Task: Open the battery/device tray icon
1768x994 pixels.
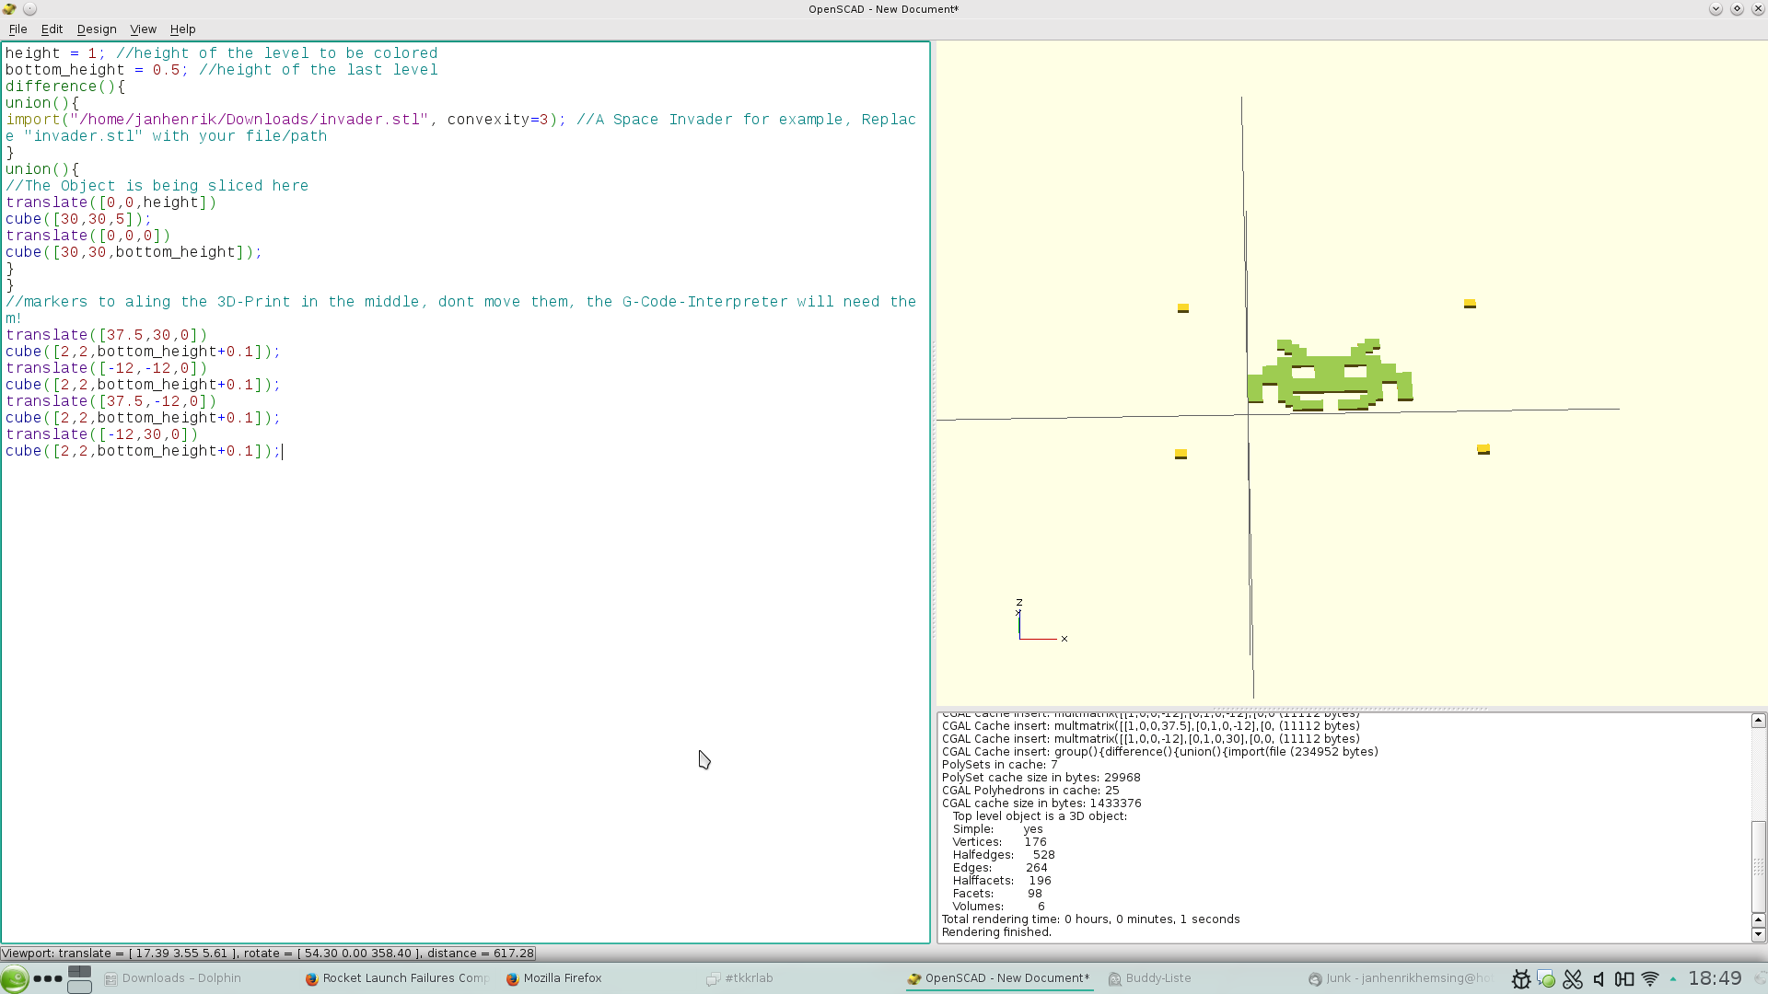Action: coord(1624,979)
